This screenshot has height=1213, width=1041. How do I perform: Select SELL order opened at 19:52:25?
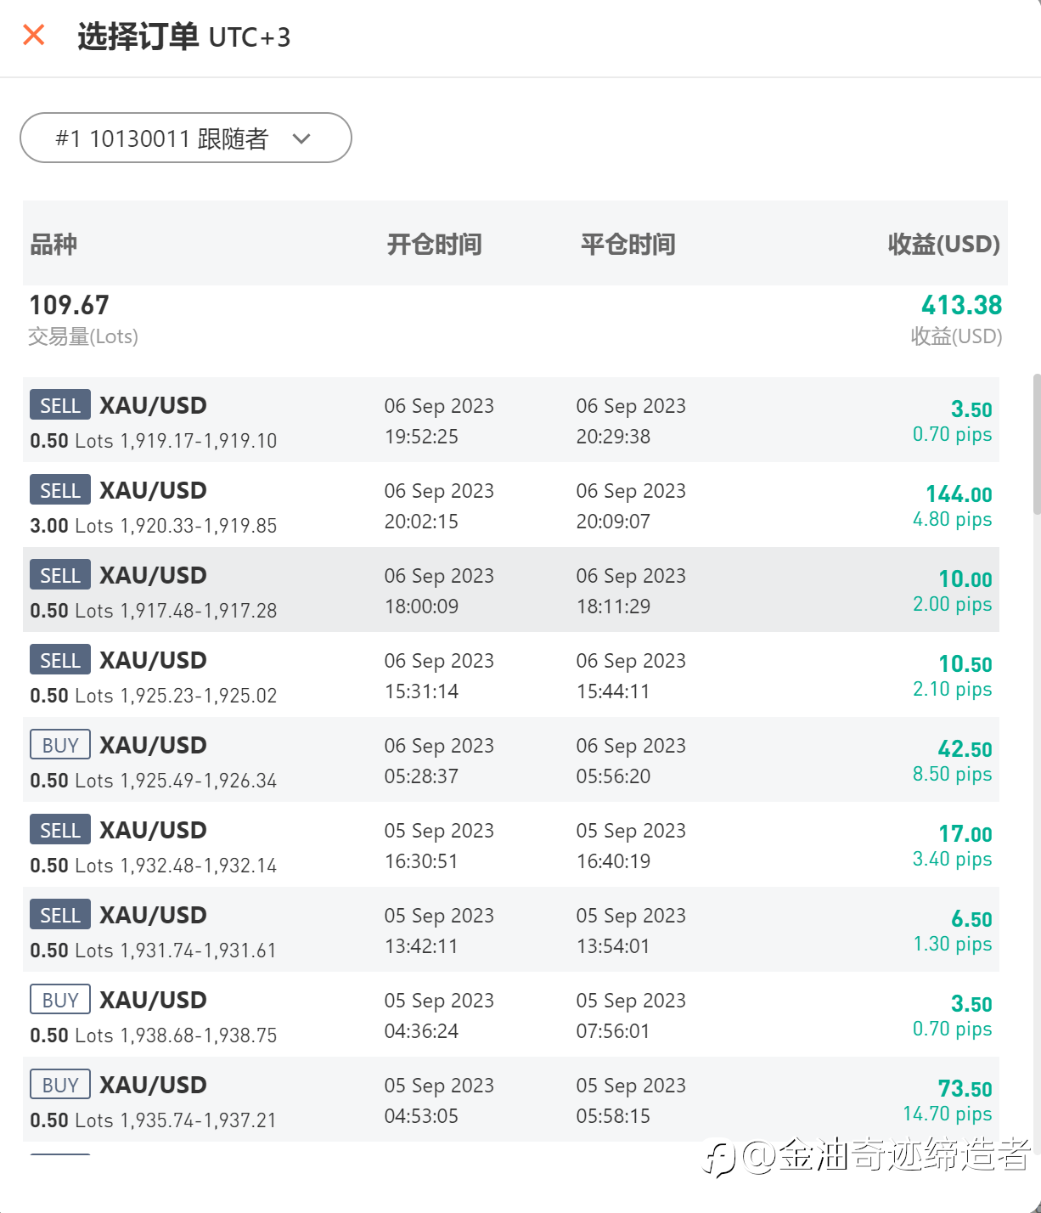pos(511,420)
